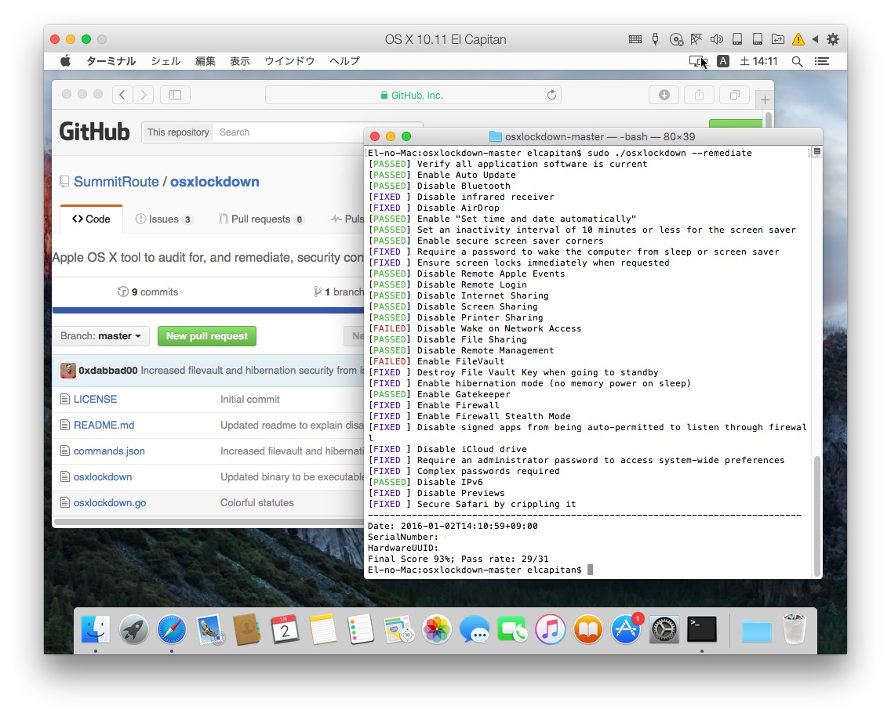Open FaceTime icon in Dock
Screen dimensions: 891x717
pos(512,629)
